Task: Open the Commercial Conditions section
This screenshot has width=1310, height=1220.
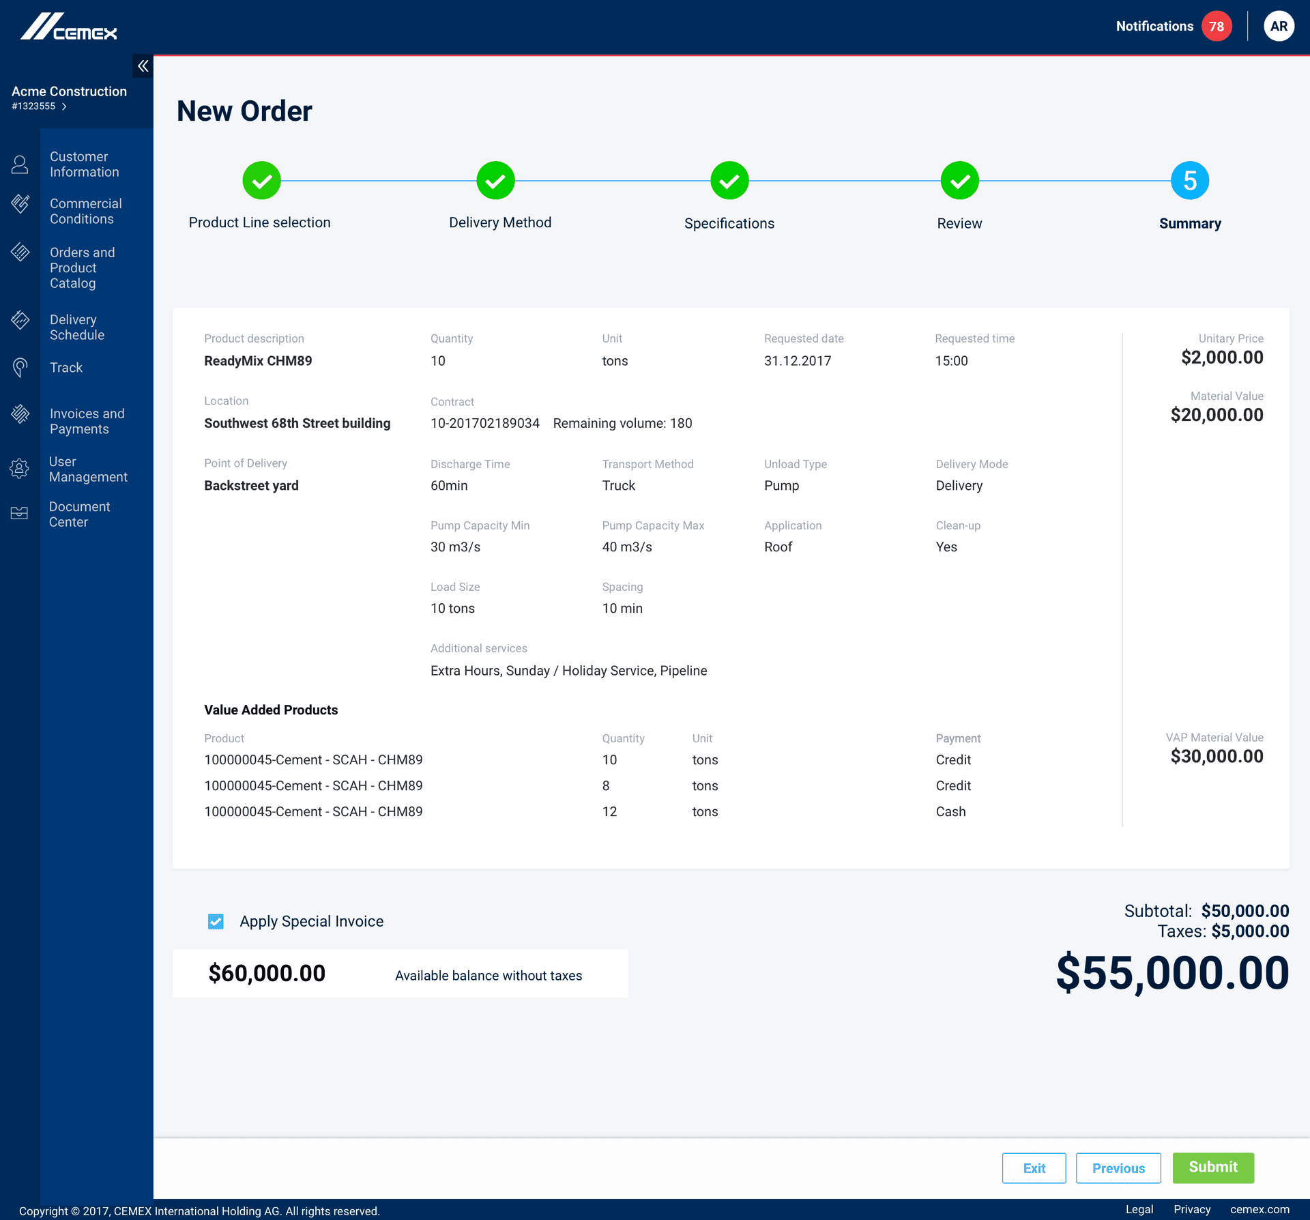Action: click(x=85, y=211)
